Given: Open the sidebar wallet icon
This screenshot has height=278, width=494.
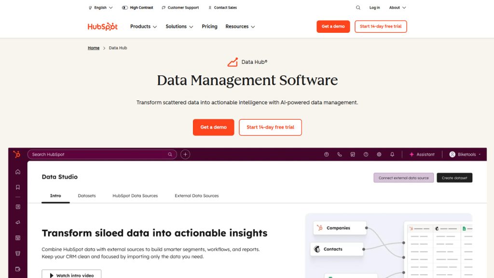Looking at the screenshot, I should pyautogui.click(x=18, y=269).
